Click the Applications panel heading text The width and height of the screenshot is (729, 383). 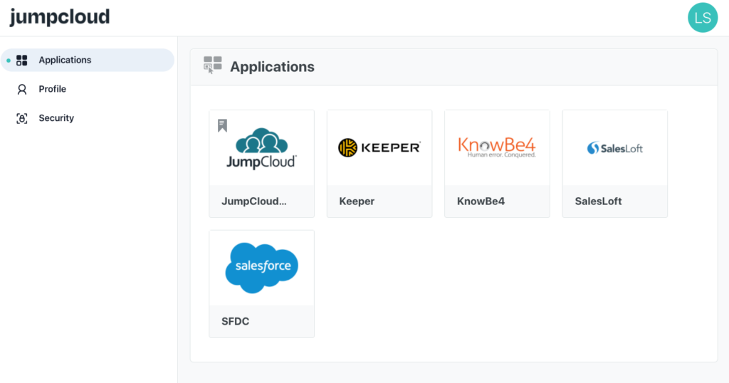(272, 67)
